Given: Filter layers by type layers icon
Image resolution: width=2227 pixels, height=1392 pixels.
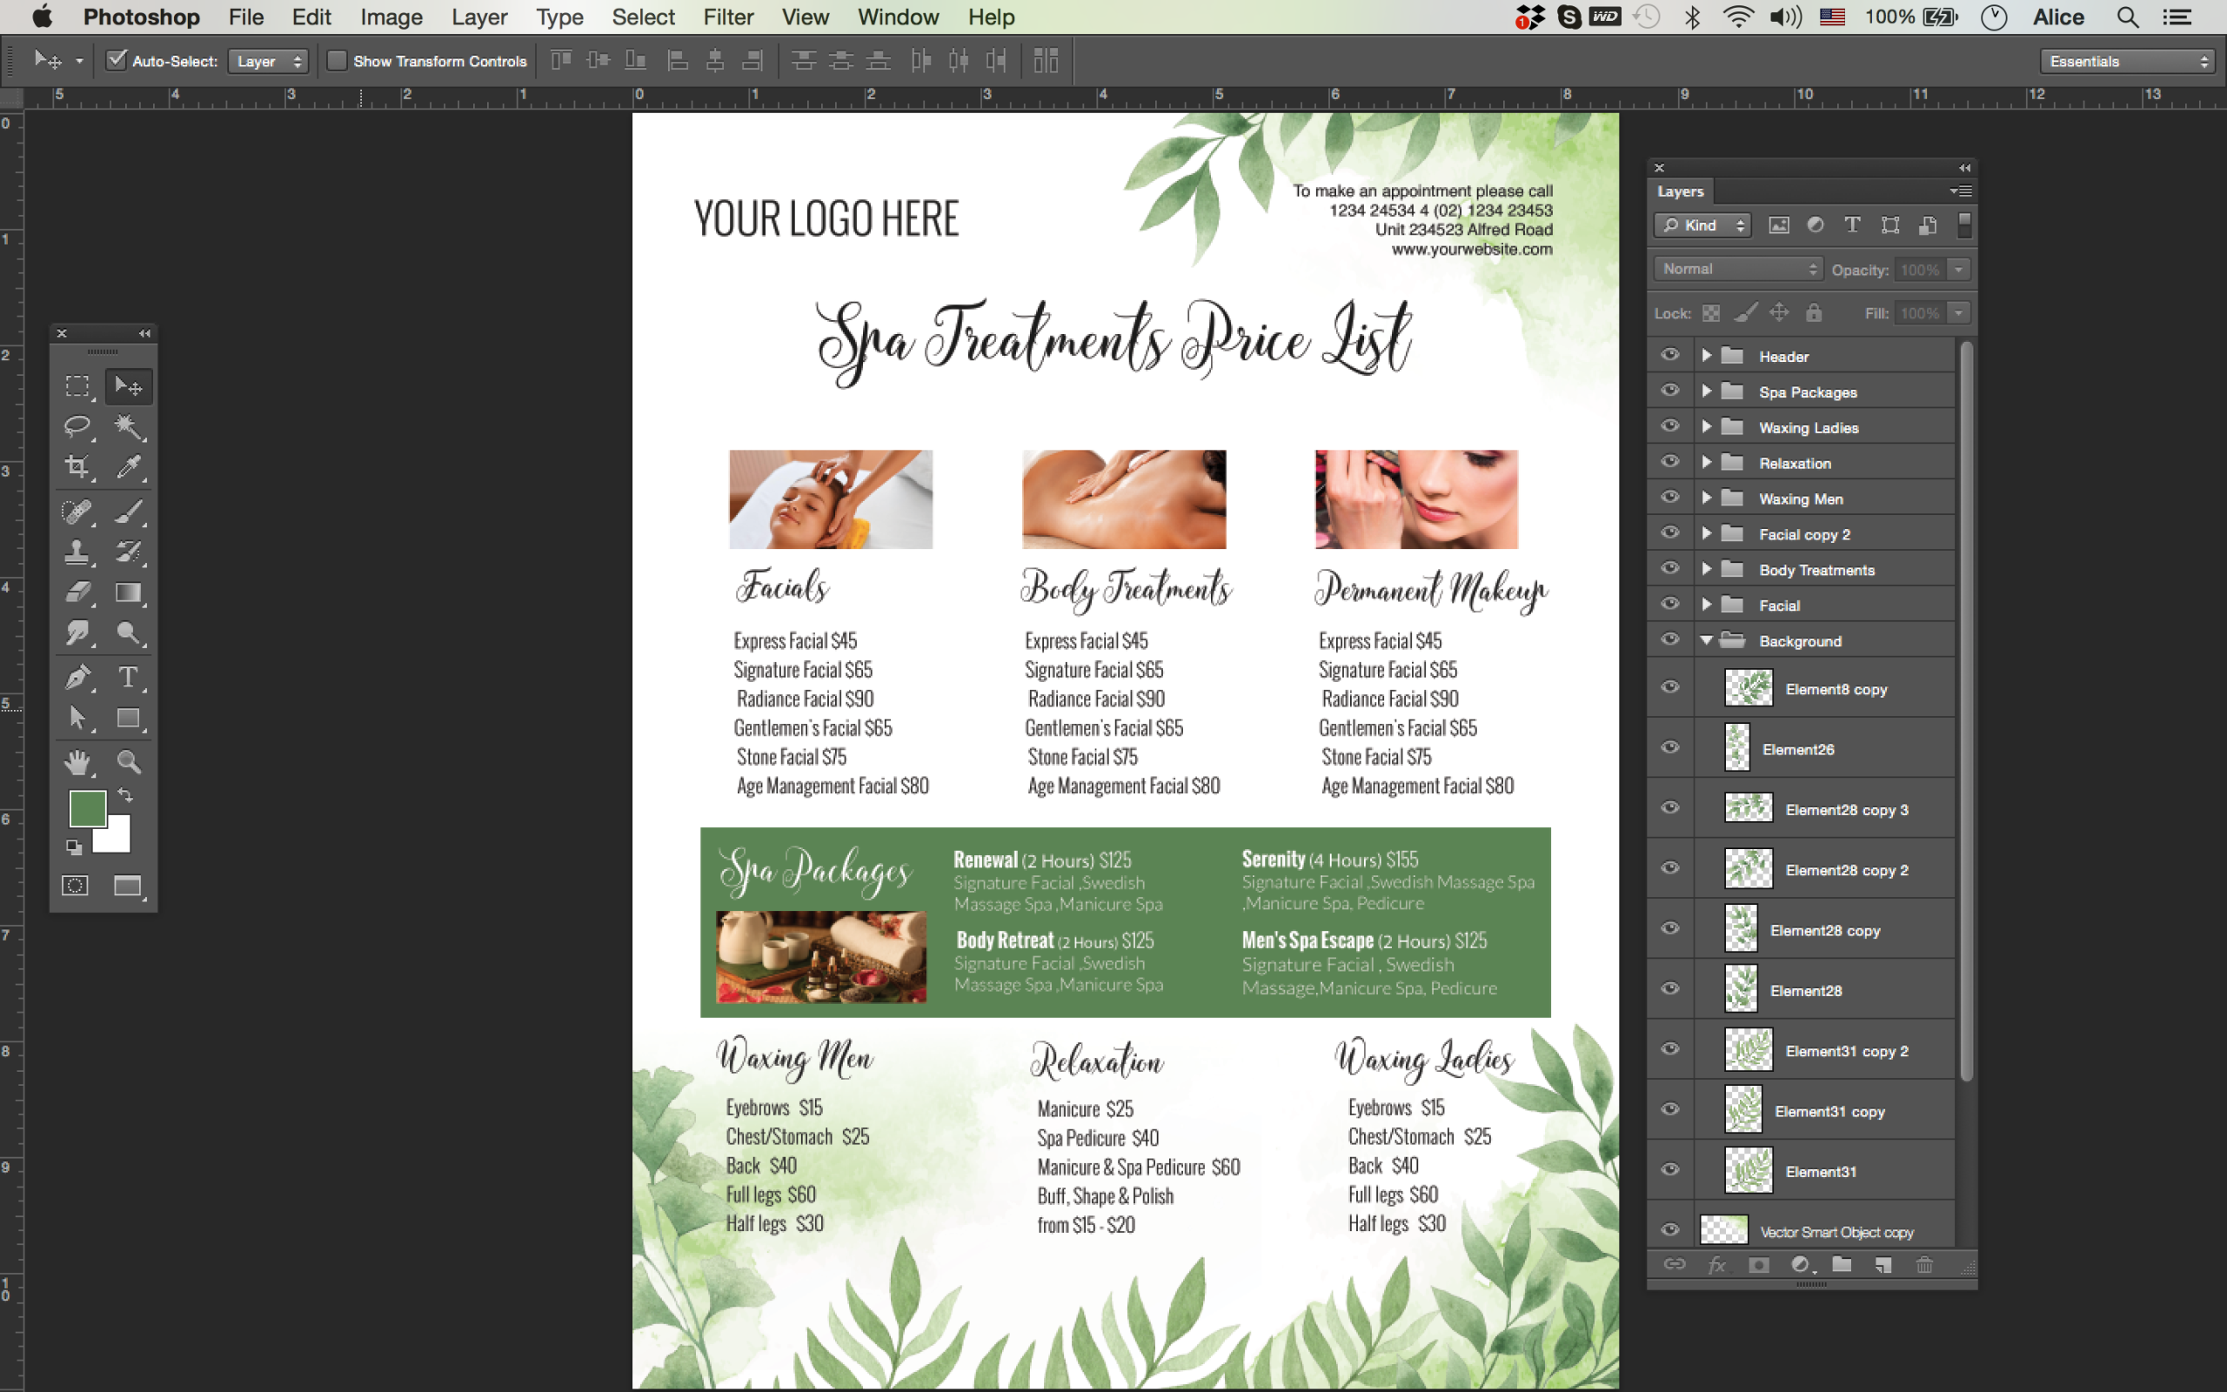Looking at the screenshot, I should pyautogui.click(x=1852, y=224).
